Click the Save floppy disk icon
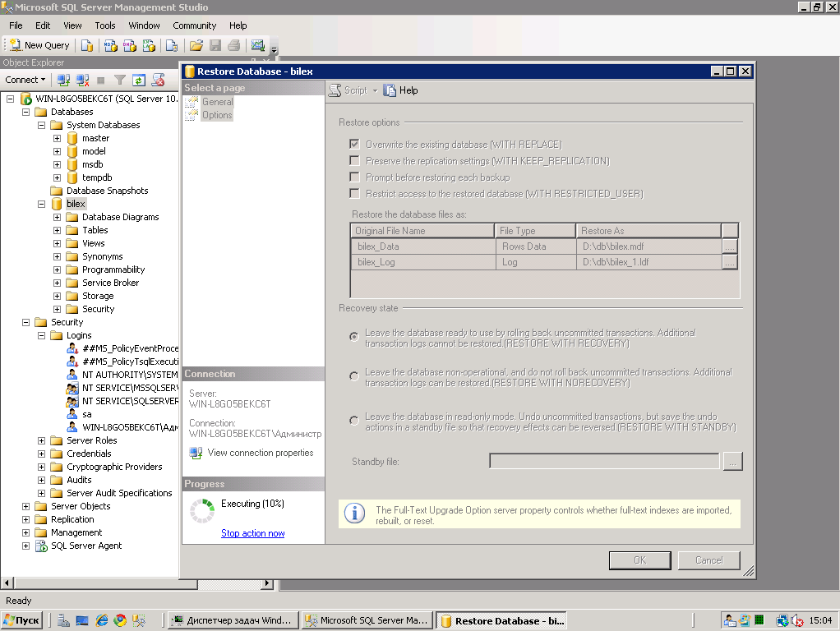Screen dimensions: 840x631 (x=215, y=45)
